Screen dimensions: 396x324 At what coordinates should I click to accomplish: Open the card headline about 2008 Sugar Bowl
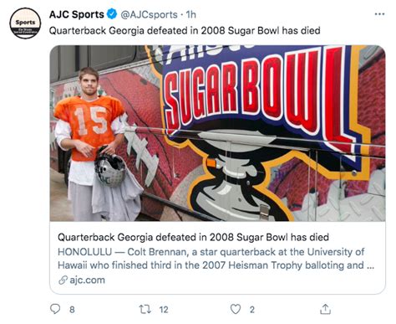(193, 237)
